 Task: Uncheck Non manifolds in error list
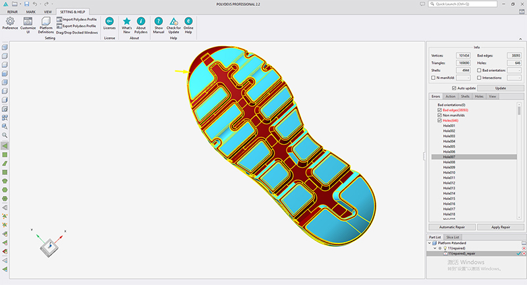[x=439, y=115]
